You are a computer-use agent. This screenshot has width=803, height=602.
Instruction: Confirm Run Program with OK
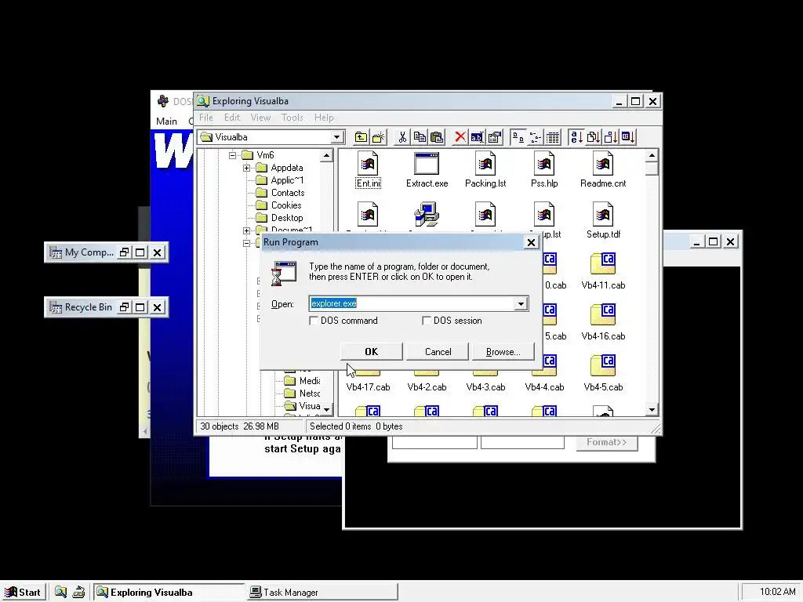371,352
